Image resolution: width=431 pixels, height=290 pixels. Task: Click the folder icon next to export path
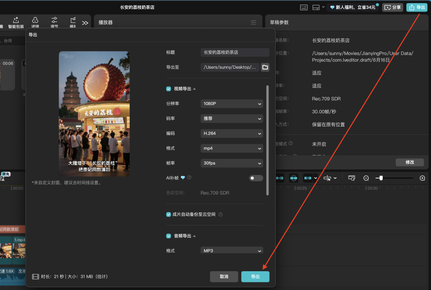coord(265,67)
